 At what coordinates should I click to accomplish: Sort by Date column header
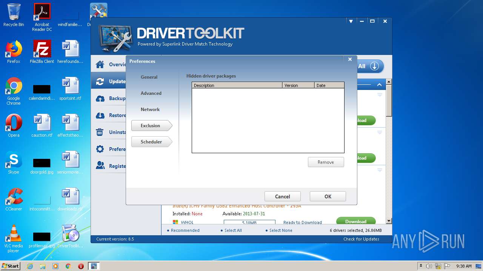click(x=329, y=85)
